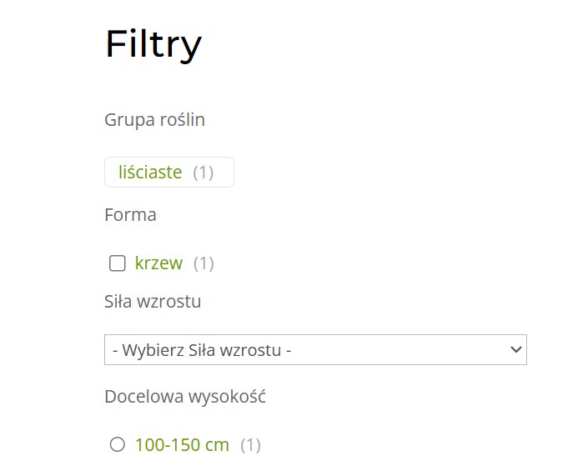The image size is (578, 471).
Task: Click the word liściaste inside the filter pill
Action: pos(150,172)
